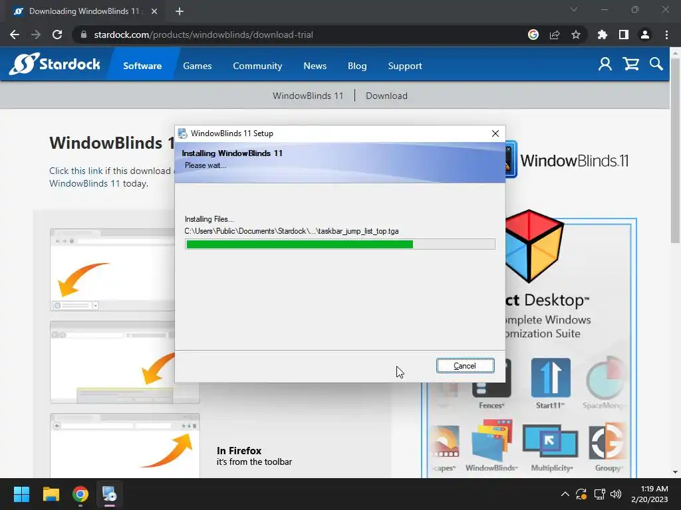Open the tab search dropdown chevron

(574, 9)
